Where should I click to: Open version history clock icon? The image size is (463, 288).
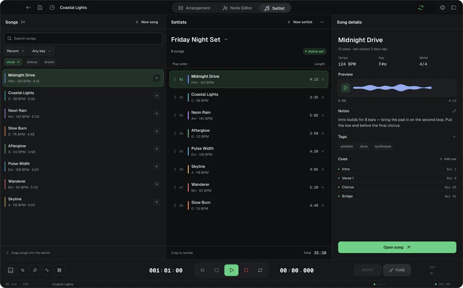click(x=52, y=8)
